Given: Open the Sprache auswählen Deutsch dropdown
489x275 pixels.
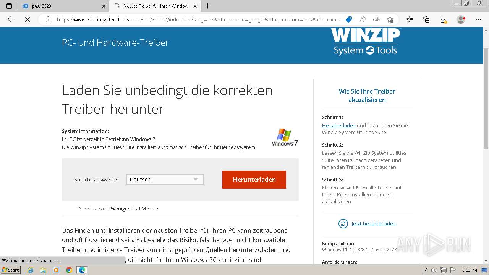Looking at the screenshot, I should (x=165, y=180).
